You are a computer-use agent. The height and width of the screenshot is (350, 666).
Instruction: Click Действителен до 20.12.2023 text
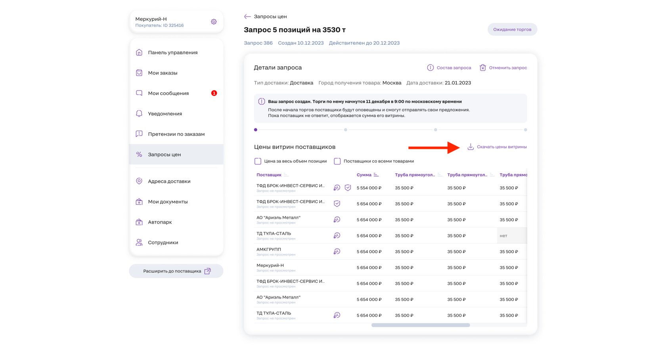[x=364, y=43]
